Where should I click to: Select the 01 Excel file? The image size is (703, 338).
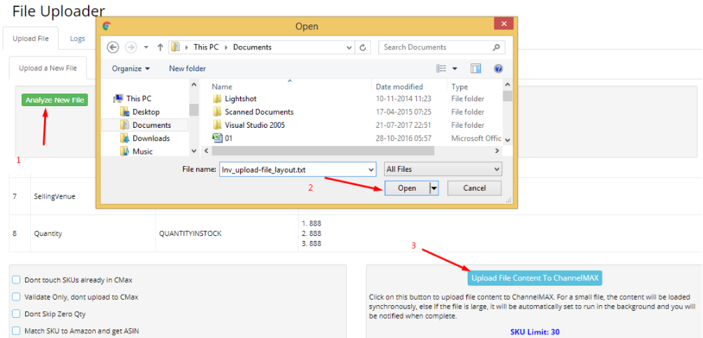click(x=228, y=138)
